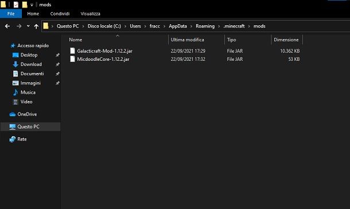Switch to the Home ribbon tab
Image resolution: width=350 pixels, height=209 pixels.
(33, 14)
